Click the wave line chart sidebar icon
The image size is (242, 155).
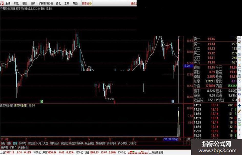[x=239, y=89]
